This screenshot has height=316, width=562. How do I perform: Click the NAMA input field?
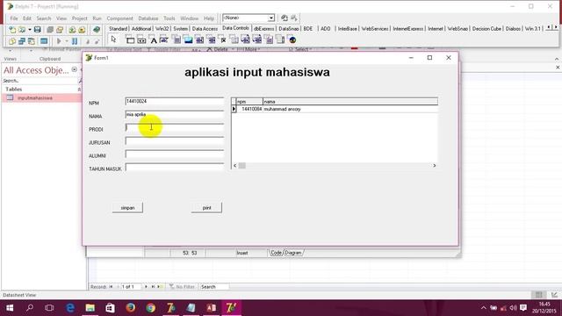click(x=175, y=115)
